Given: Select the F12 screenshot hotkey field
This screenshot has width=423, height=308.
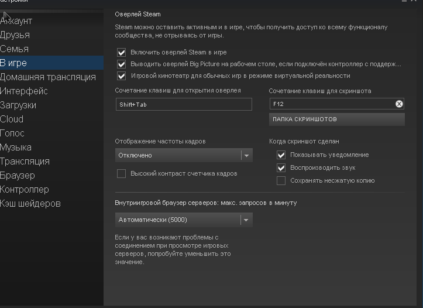Looking at the screenshot, I should click(331, 104).
